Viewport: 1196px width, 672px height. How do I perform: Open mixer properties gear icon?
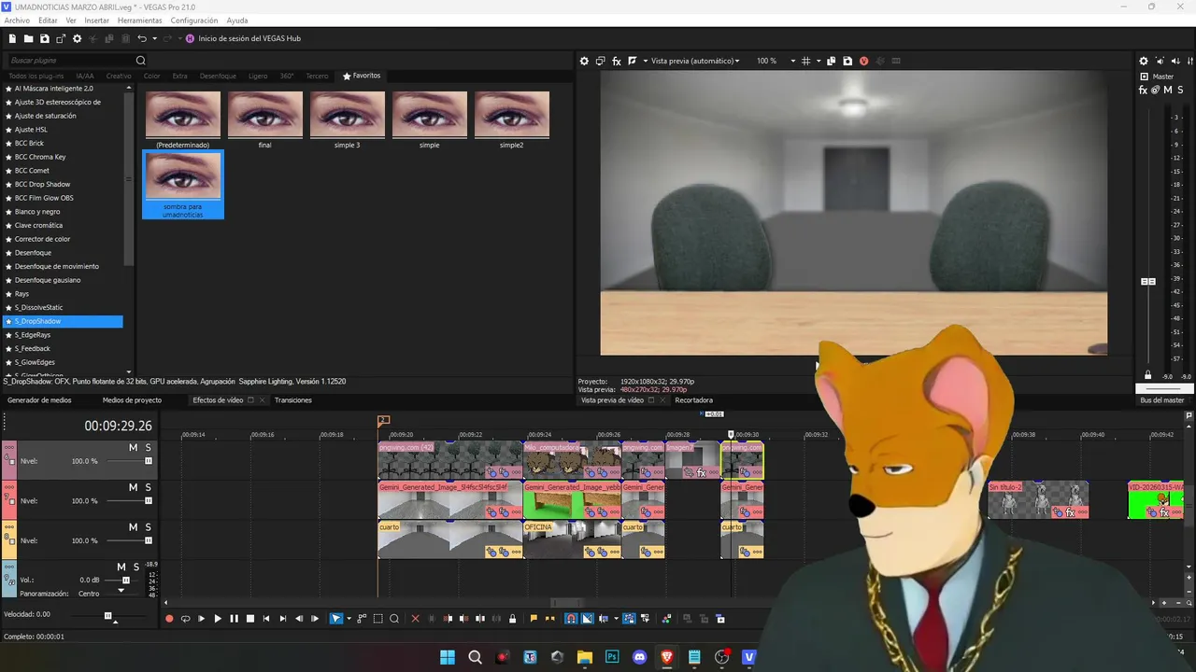coord(1144,61)
